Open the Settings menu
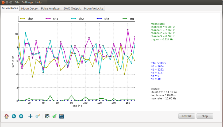 [x=27, y=2]
